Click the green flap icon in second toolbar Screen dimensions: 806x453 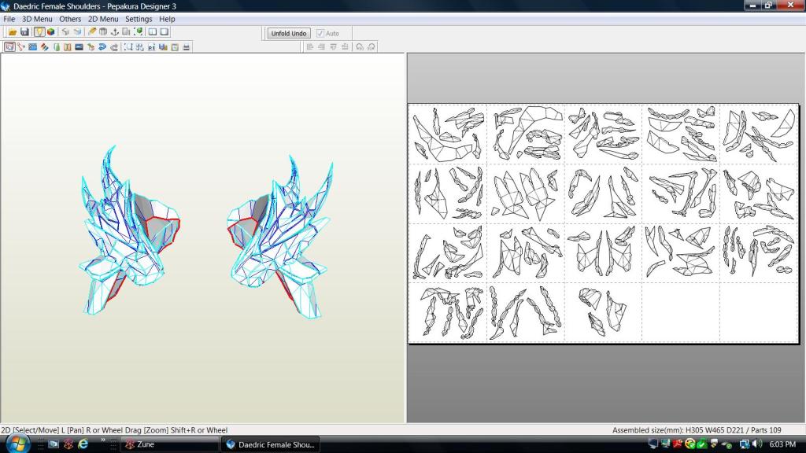pyautogui.click(x=56, y=46)
